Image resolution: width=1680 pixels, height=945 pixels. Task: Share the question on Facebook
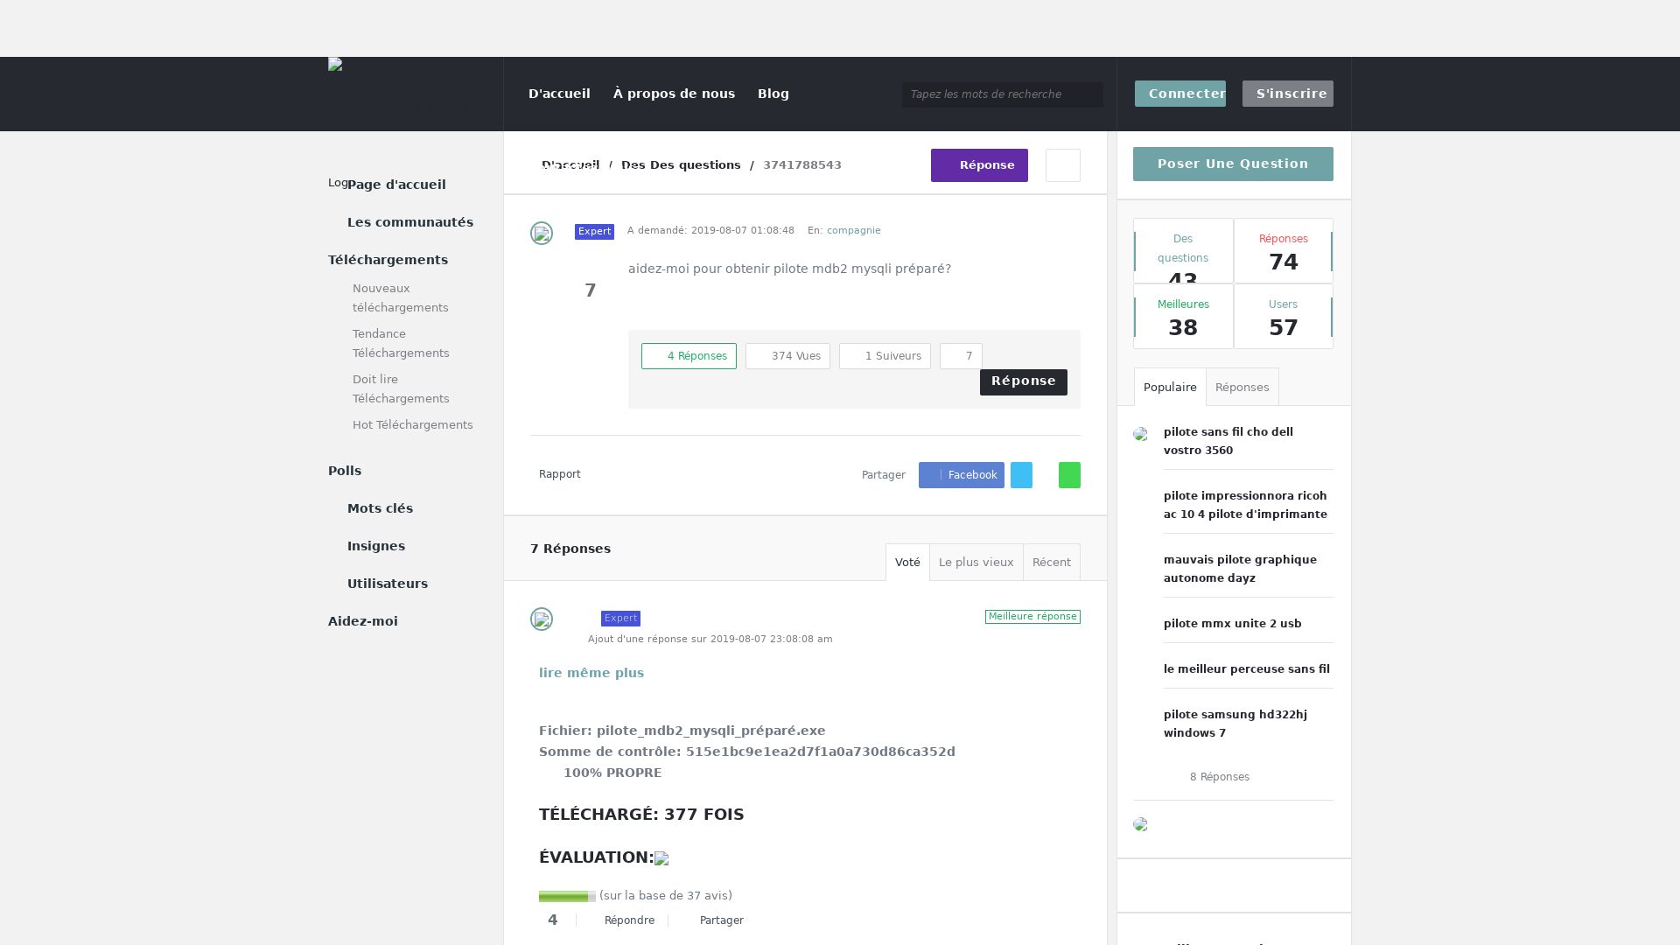961,475
